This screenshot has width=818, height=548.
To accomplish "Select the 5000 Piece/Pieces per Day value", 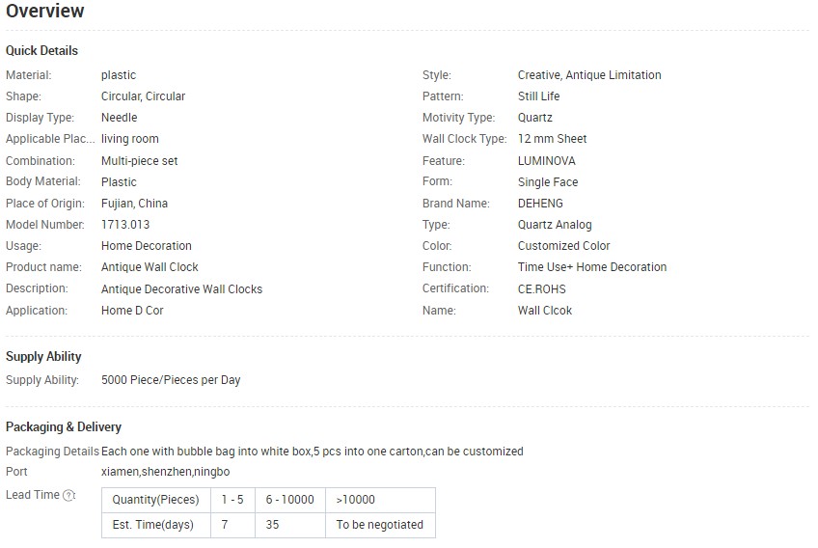I will 171,380.
